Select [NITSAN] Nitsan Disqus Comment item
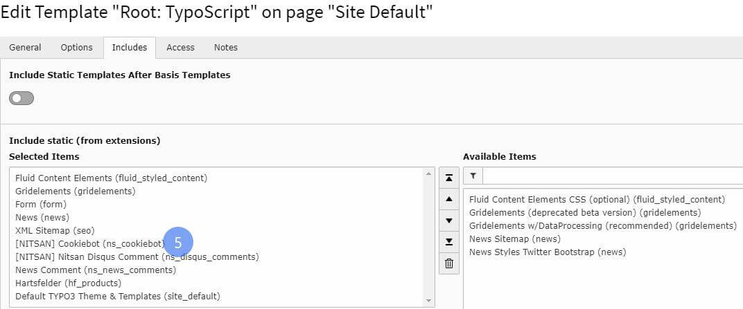 pyautogui.click(x=137, y=257)
